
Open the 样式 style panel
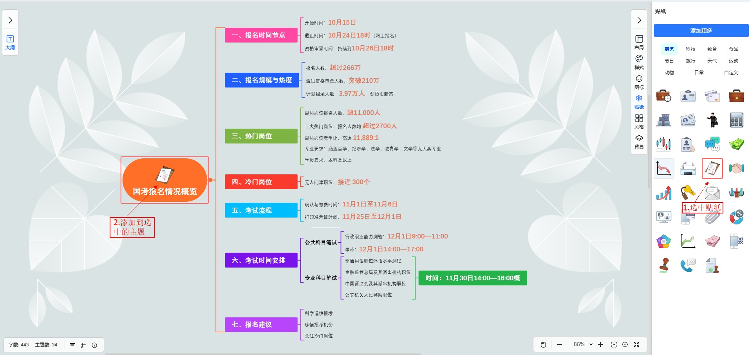coord(639,62)
